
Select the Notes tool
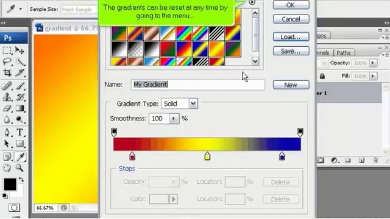pyautogui.click(x=7, y=157)
